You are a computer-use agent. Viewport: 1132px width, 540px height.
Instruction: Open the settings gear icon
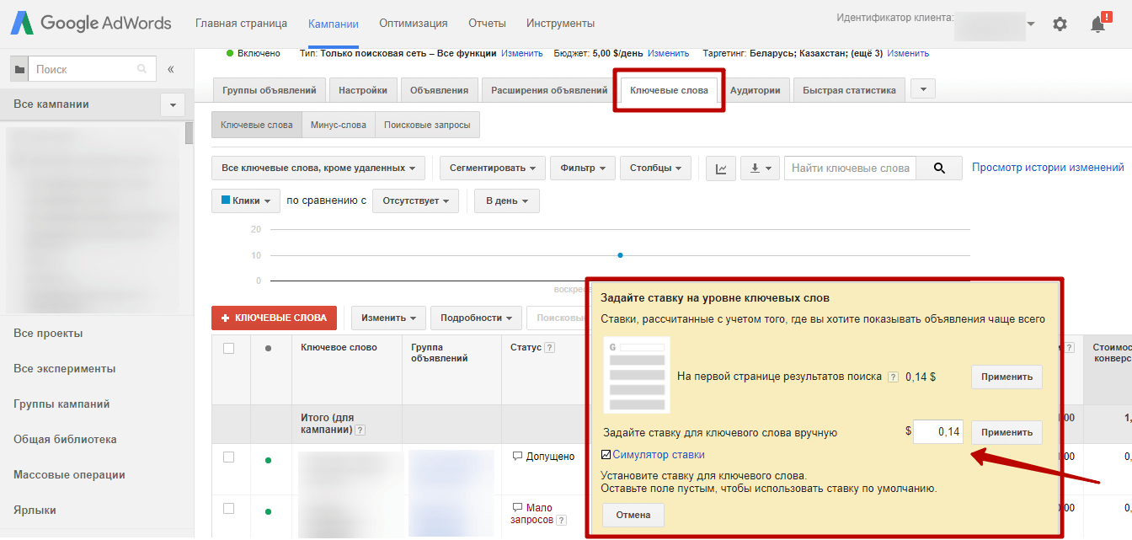1060,24
